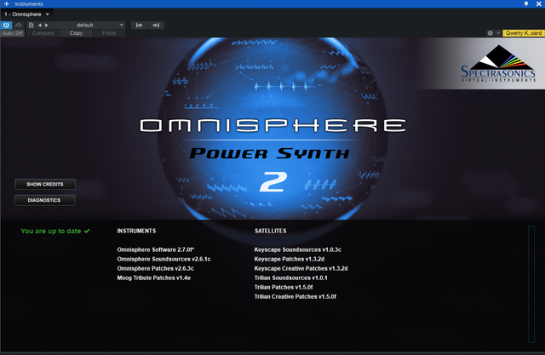Toggle the plugin power/activate button
The width and height of the screenshot is (545, 355).
tap(6, 25)
